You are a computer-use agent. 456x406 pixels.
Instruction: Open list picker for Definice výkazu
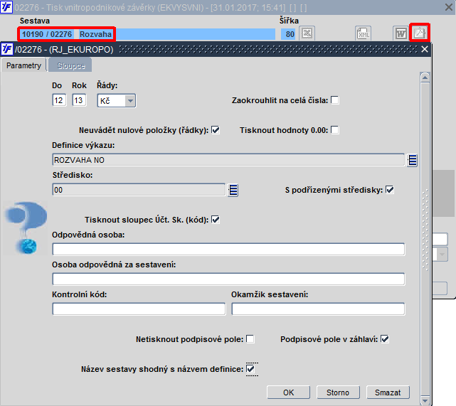pos(413,160)
